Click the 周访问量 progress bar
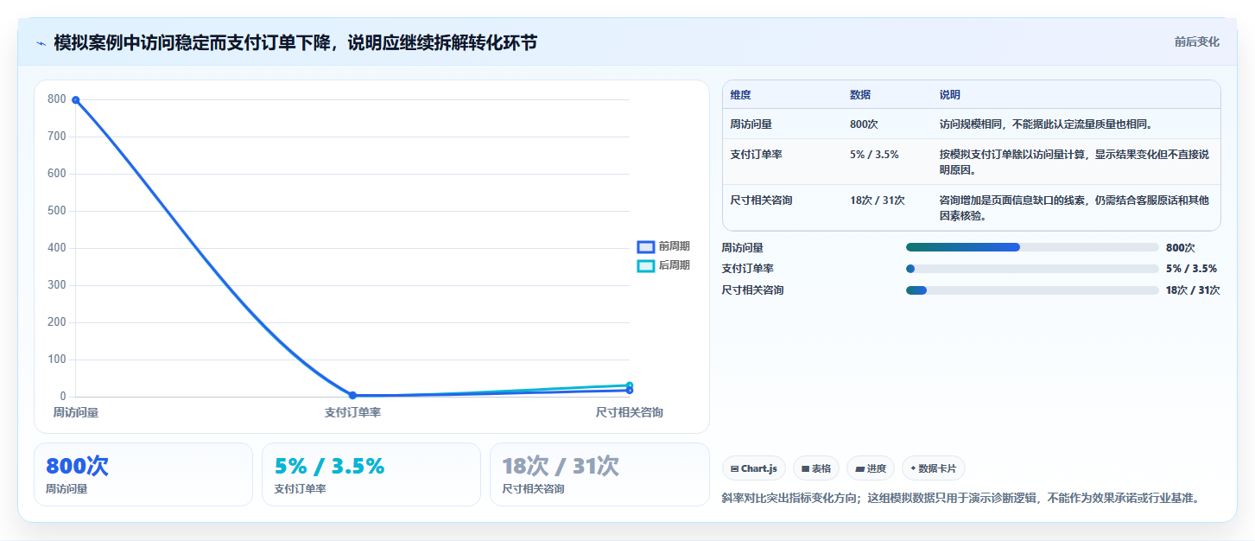Screen dimensions: 1255x541 pyautogui.click(x=1032, y=247)
